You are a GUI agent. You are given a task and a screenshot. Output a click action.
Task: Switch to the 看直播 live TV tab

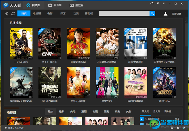(x=55, y=5)
